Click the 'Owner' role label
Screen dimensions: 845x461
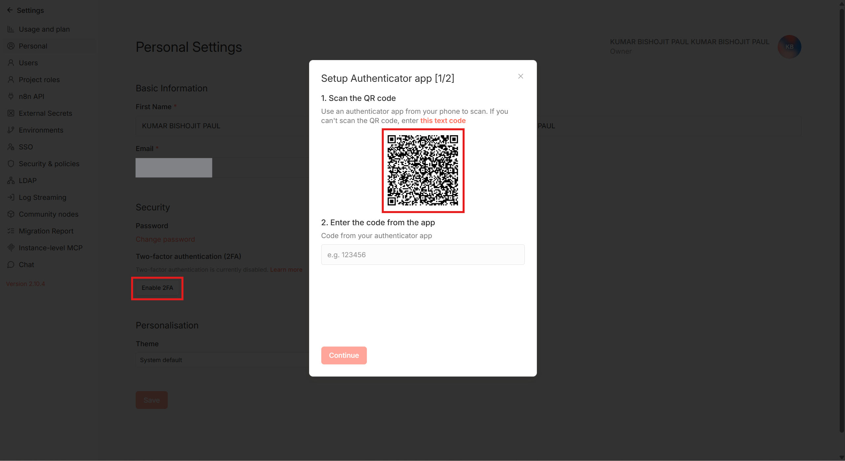coord(620,51)
